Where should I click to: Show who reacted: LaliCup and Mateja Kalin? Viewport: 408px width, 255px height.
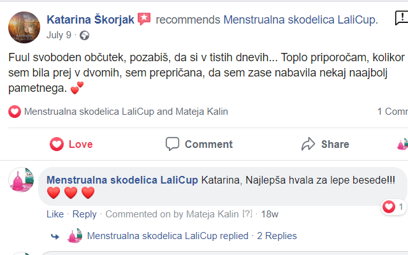click(126, 112)
